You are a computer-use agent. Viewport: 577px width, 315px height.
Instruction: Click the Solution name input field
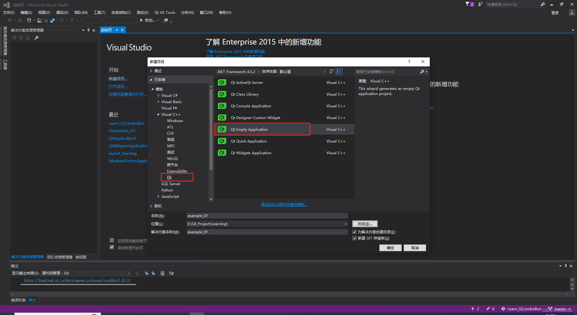(267, 232)
